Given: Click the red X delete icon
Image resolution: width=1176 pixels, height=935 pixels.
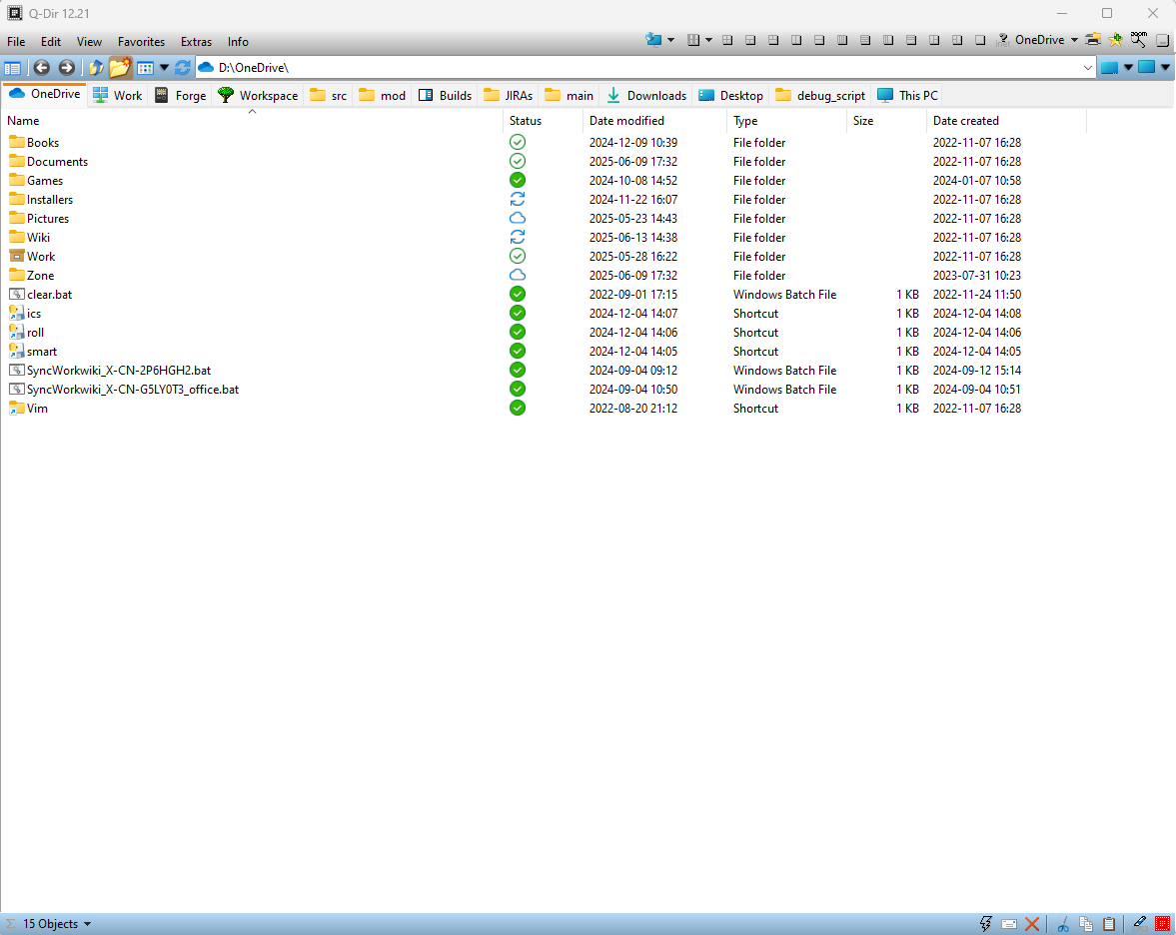Looking at the screenshot, I should pyautogui.click(x=1032, y=924).
